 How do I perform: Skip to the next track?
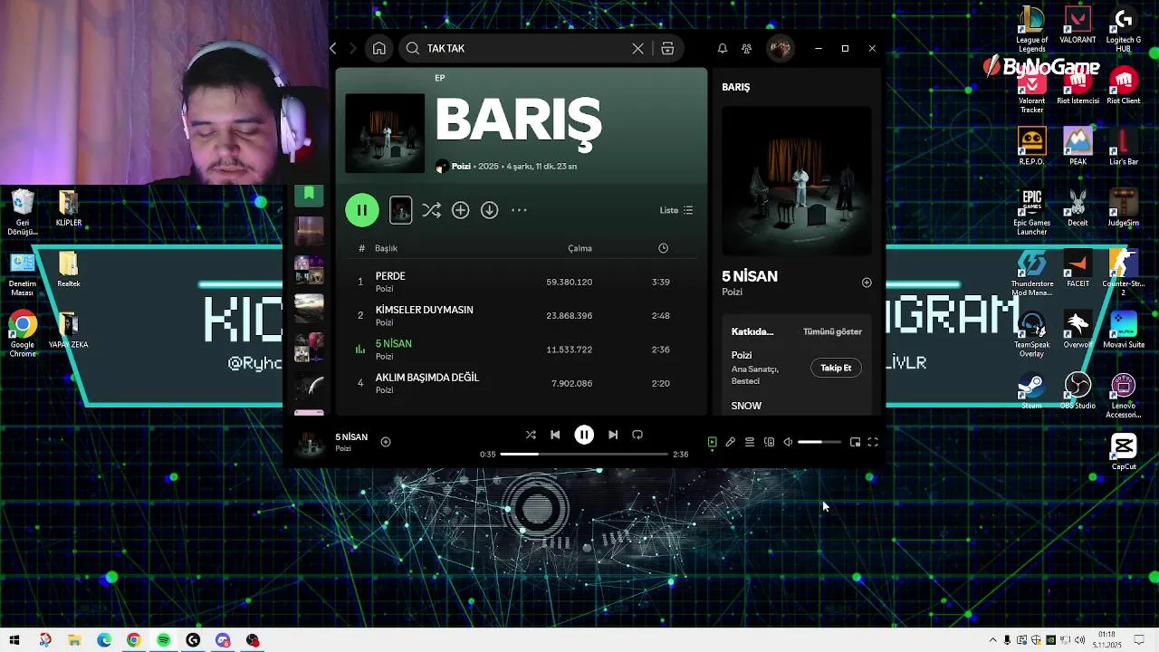pyautogui.click(x=613, y=435)
